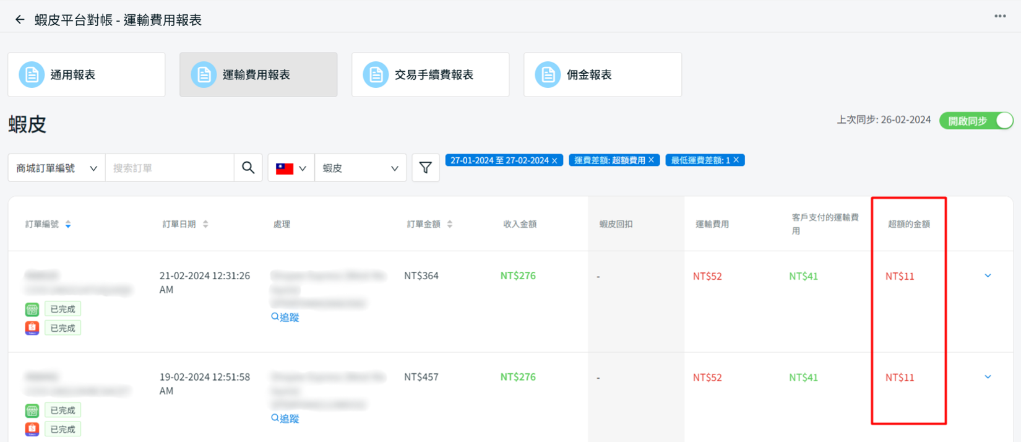
Task: Click the search magnifier icon
Action: pyautogui.click(x=248, y=168)
